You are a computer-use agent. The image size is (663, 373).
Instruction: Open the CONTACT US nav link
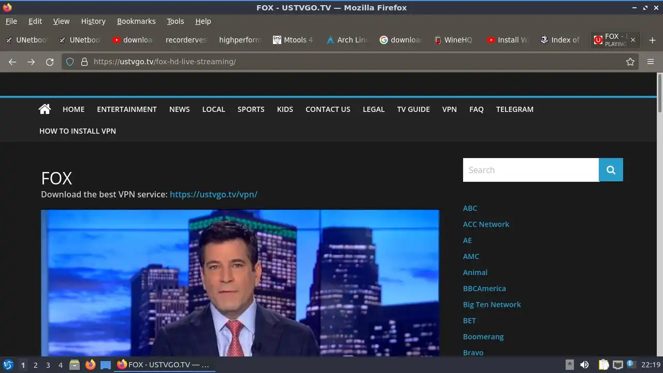point(328,109)
